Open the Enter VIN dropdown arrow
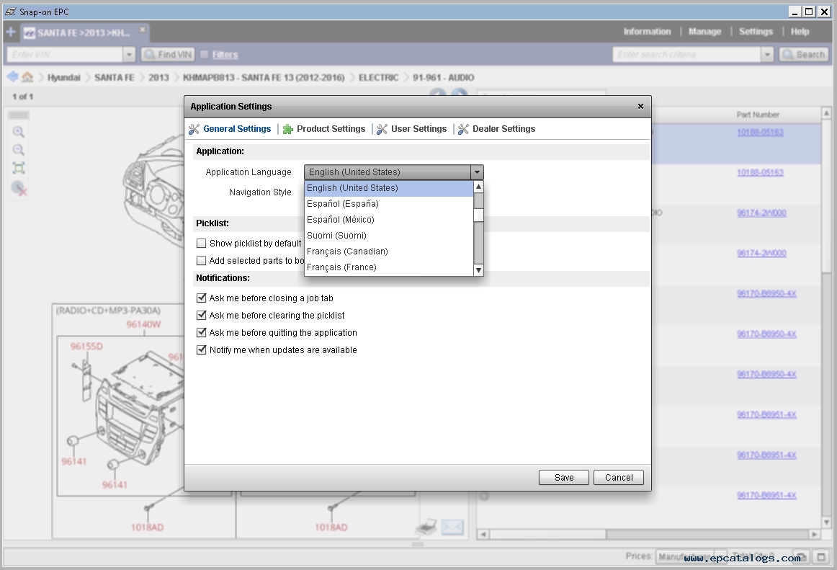Image resolution: width=837 pixels, height=570 pixels. pyautogui.click(x=129, y=55)
